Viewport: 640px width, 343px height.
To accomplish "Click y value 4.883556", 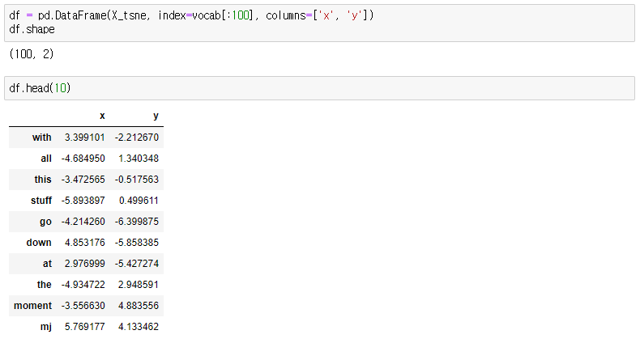I will [x=139, y=306].
